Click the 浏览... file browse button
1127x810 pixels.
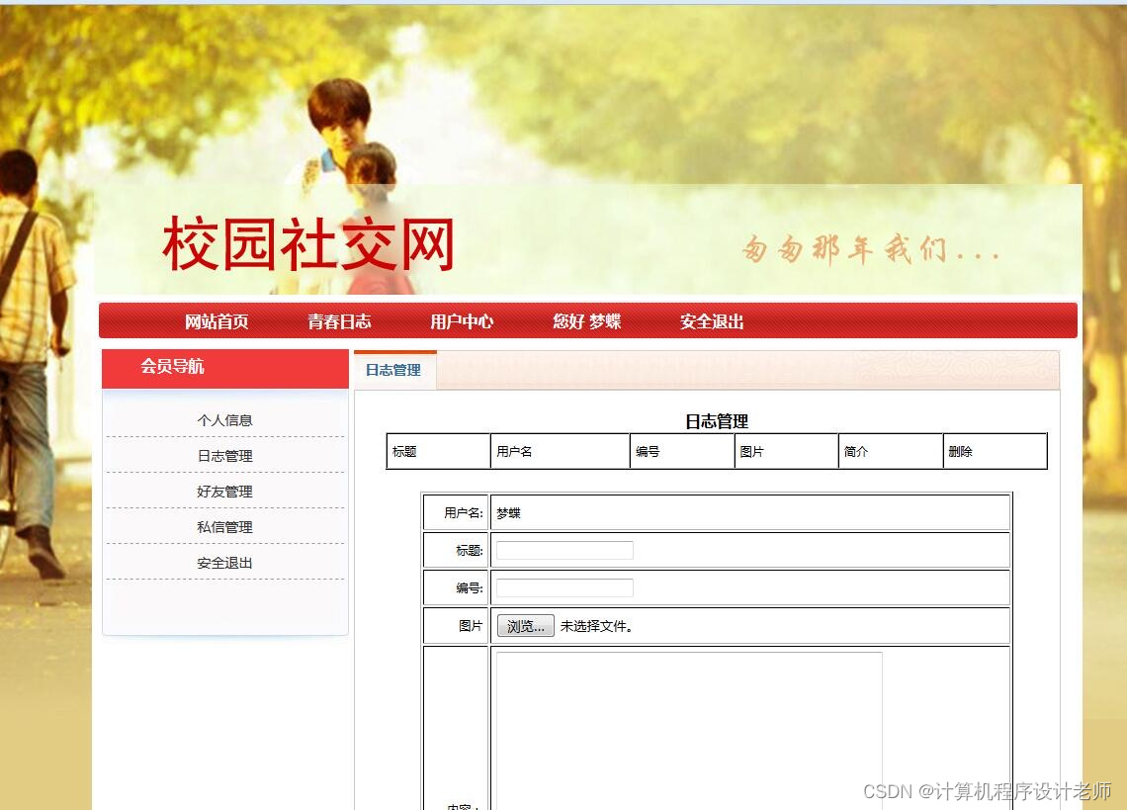pyautogui.click(x=525, y=626)
